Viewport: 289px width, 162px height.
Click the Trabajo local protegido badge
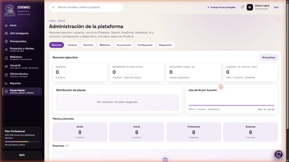click(222, 8)
